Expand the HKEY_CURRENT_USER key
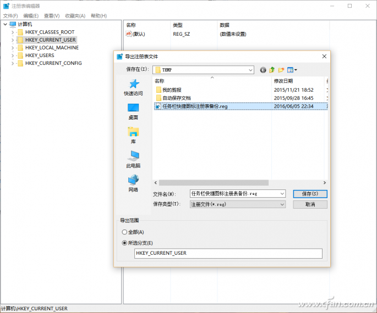This screenshot has height=313, width=377. pos(13,40)
